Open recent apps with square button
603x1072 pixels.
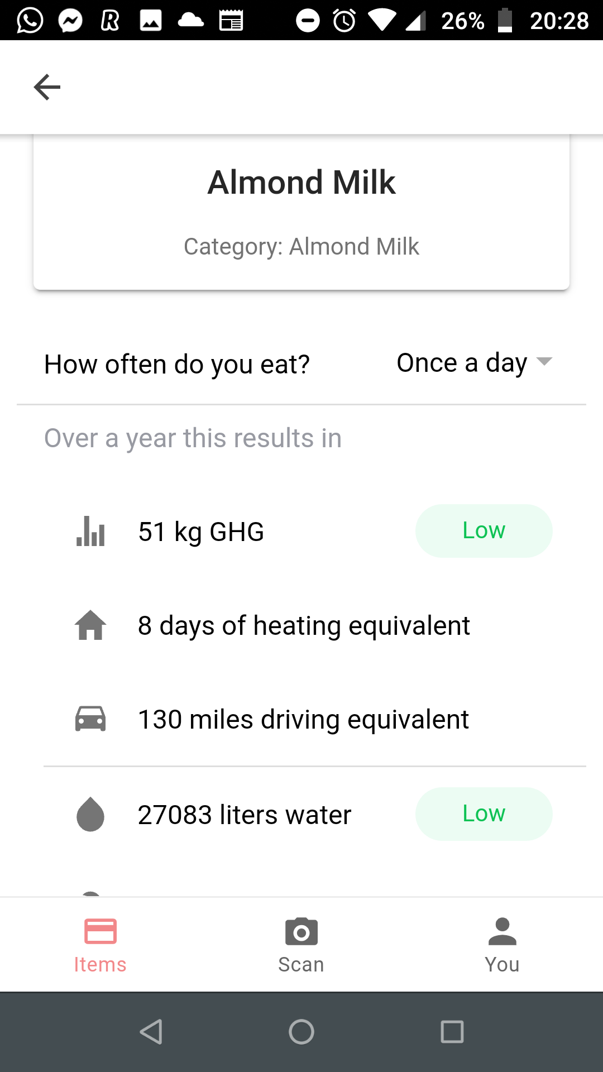452,1032
